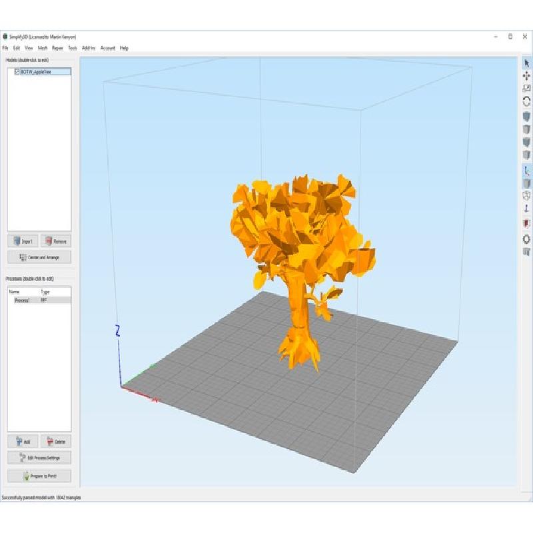Choose the scale model tool
Viewport: 533px width, 533px height.
(526, 89)
